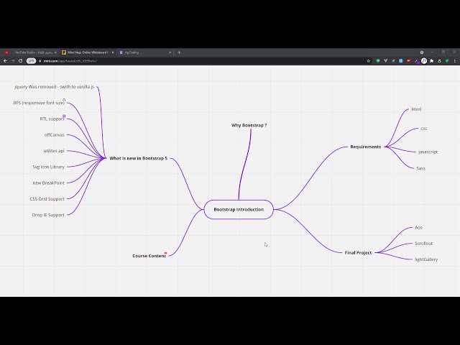This screenshot has height=345, width=460.
Task: Select the jquery Was removed node
Action: click(55, 87)
